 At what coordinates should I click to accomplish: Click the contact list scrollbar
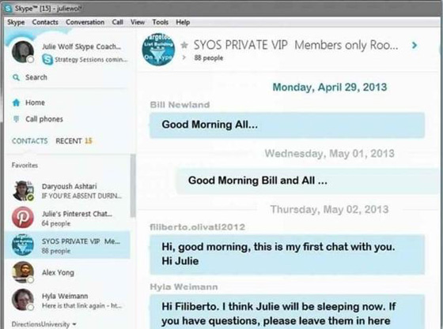133,185
